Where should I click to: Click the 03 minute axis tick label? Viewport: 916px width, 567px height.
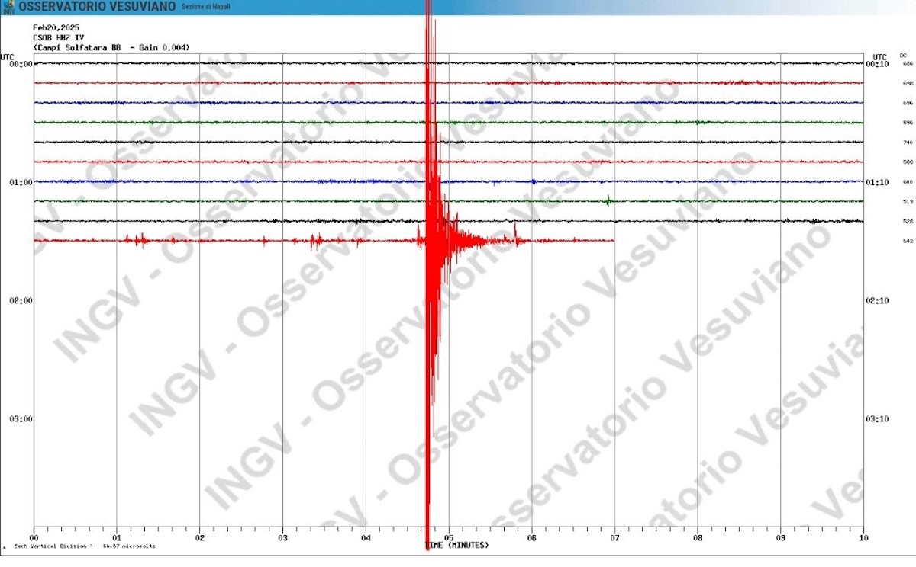[282, 537]
